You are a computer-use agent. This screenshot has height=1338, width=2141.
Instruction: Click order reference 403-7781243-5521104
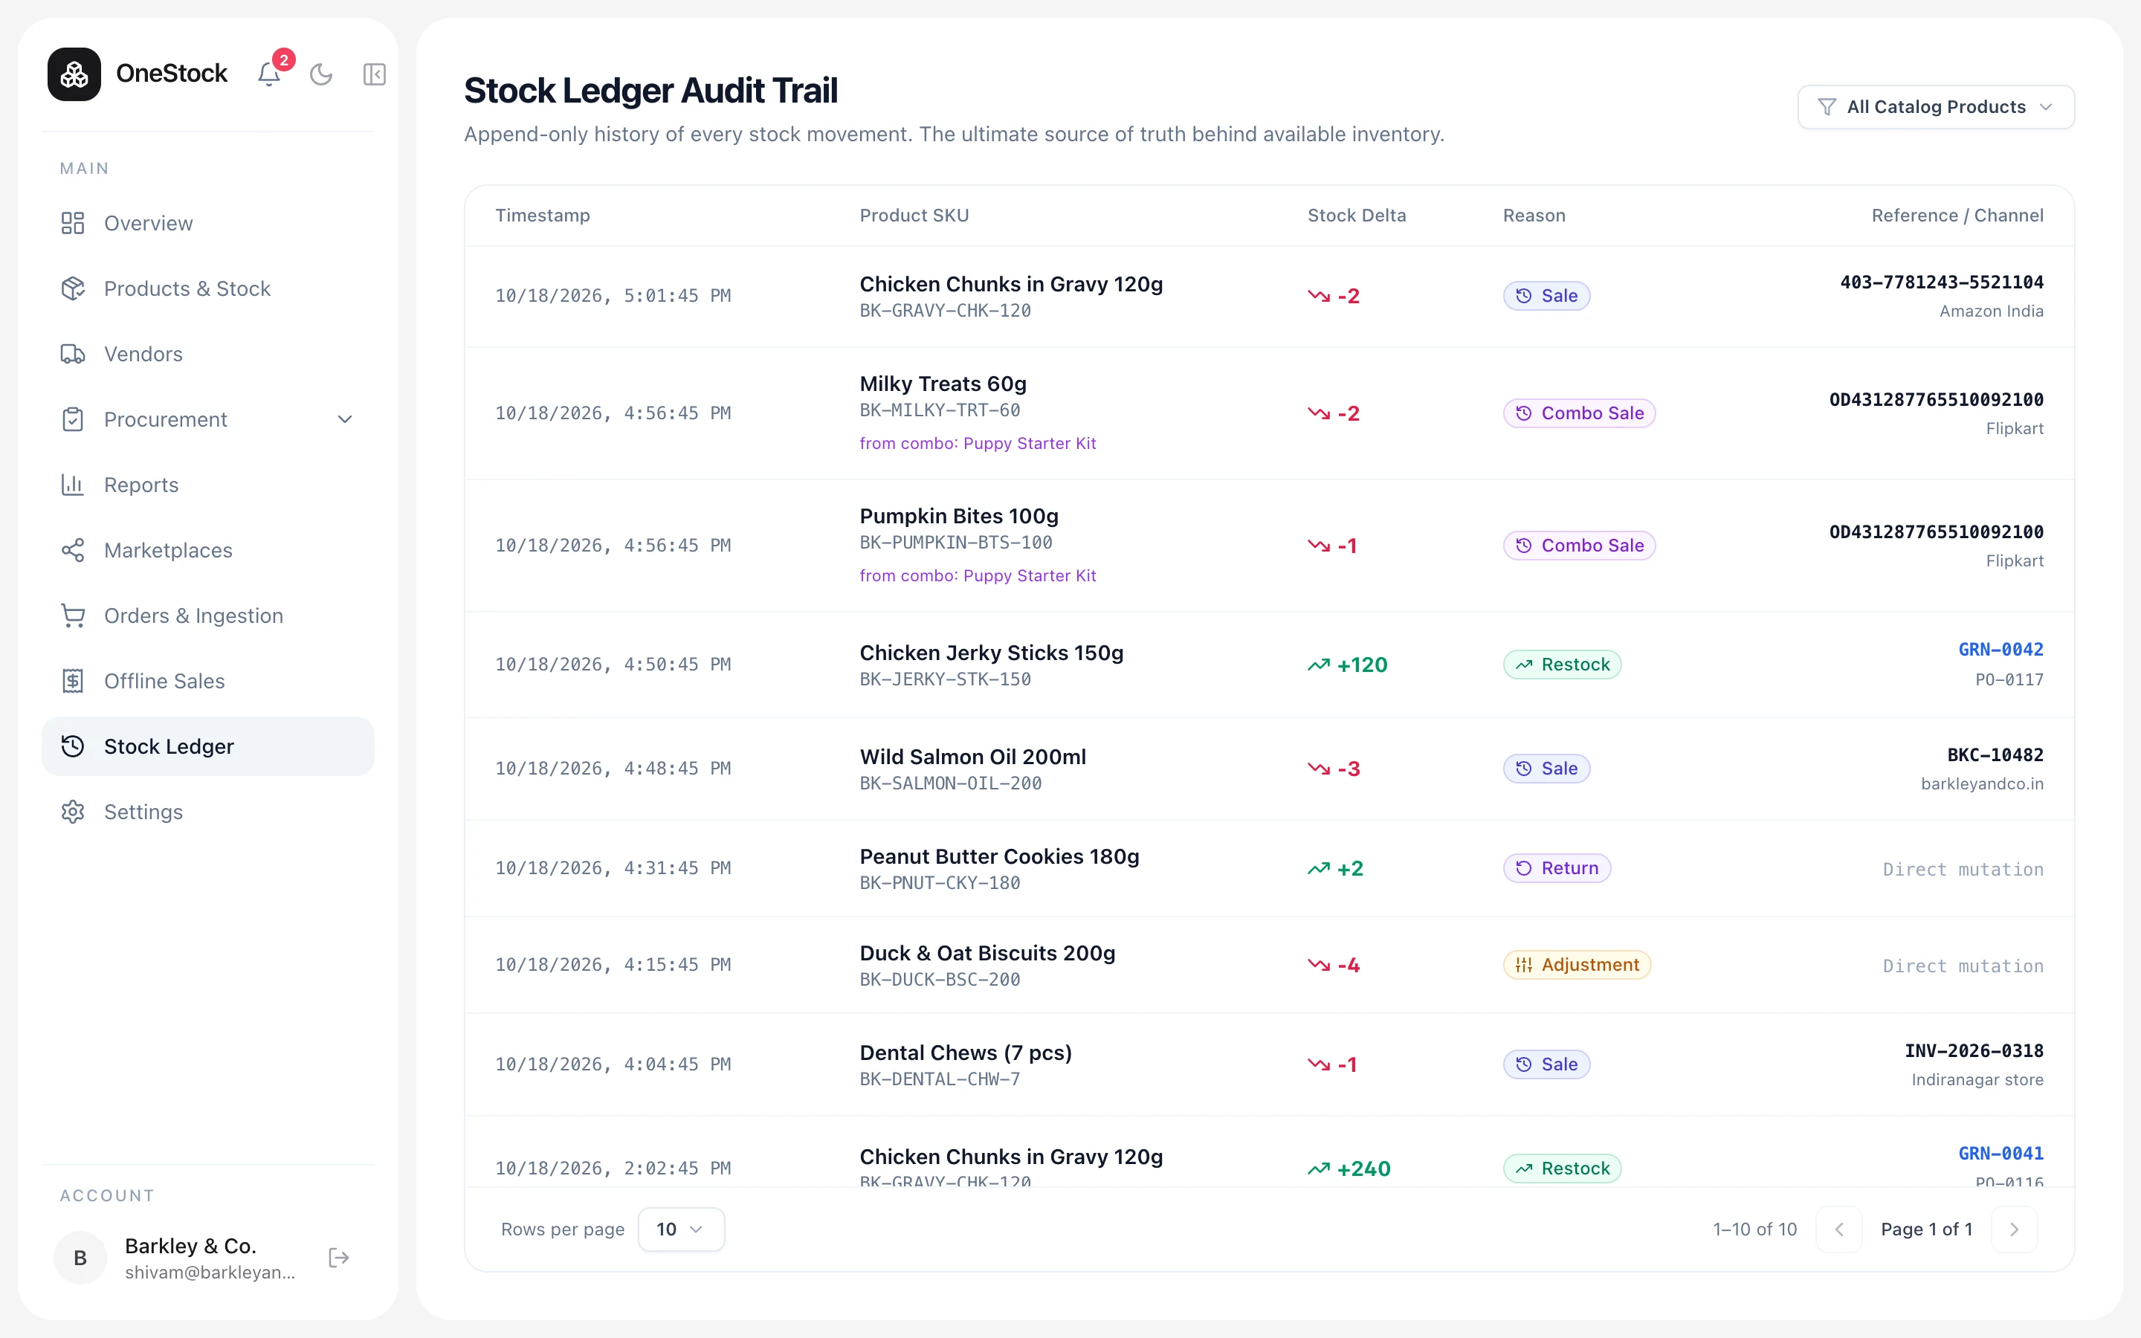[x=1942, y=282]
